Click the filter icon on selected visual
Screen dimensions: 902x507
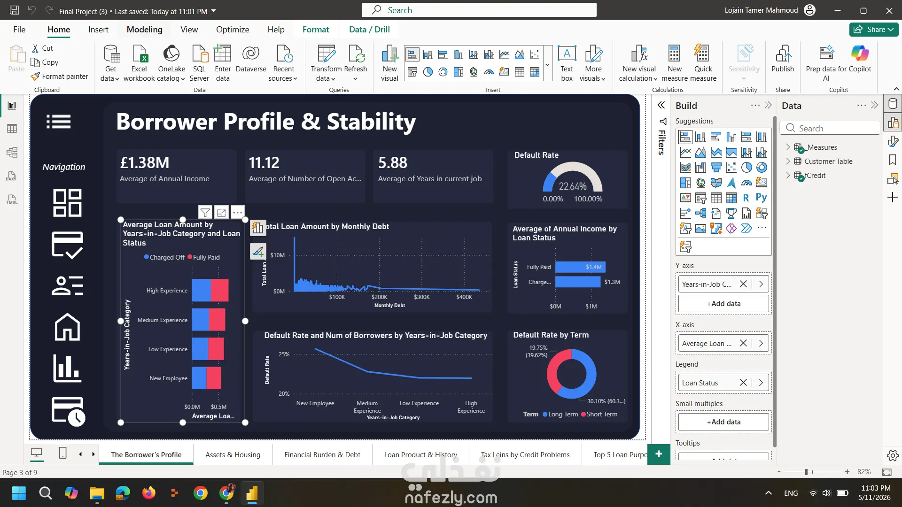click(x=205, y=213)
